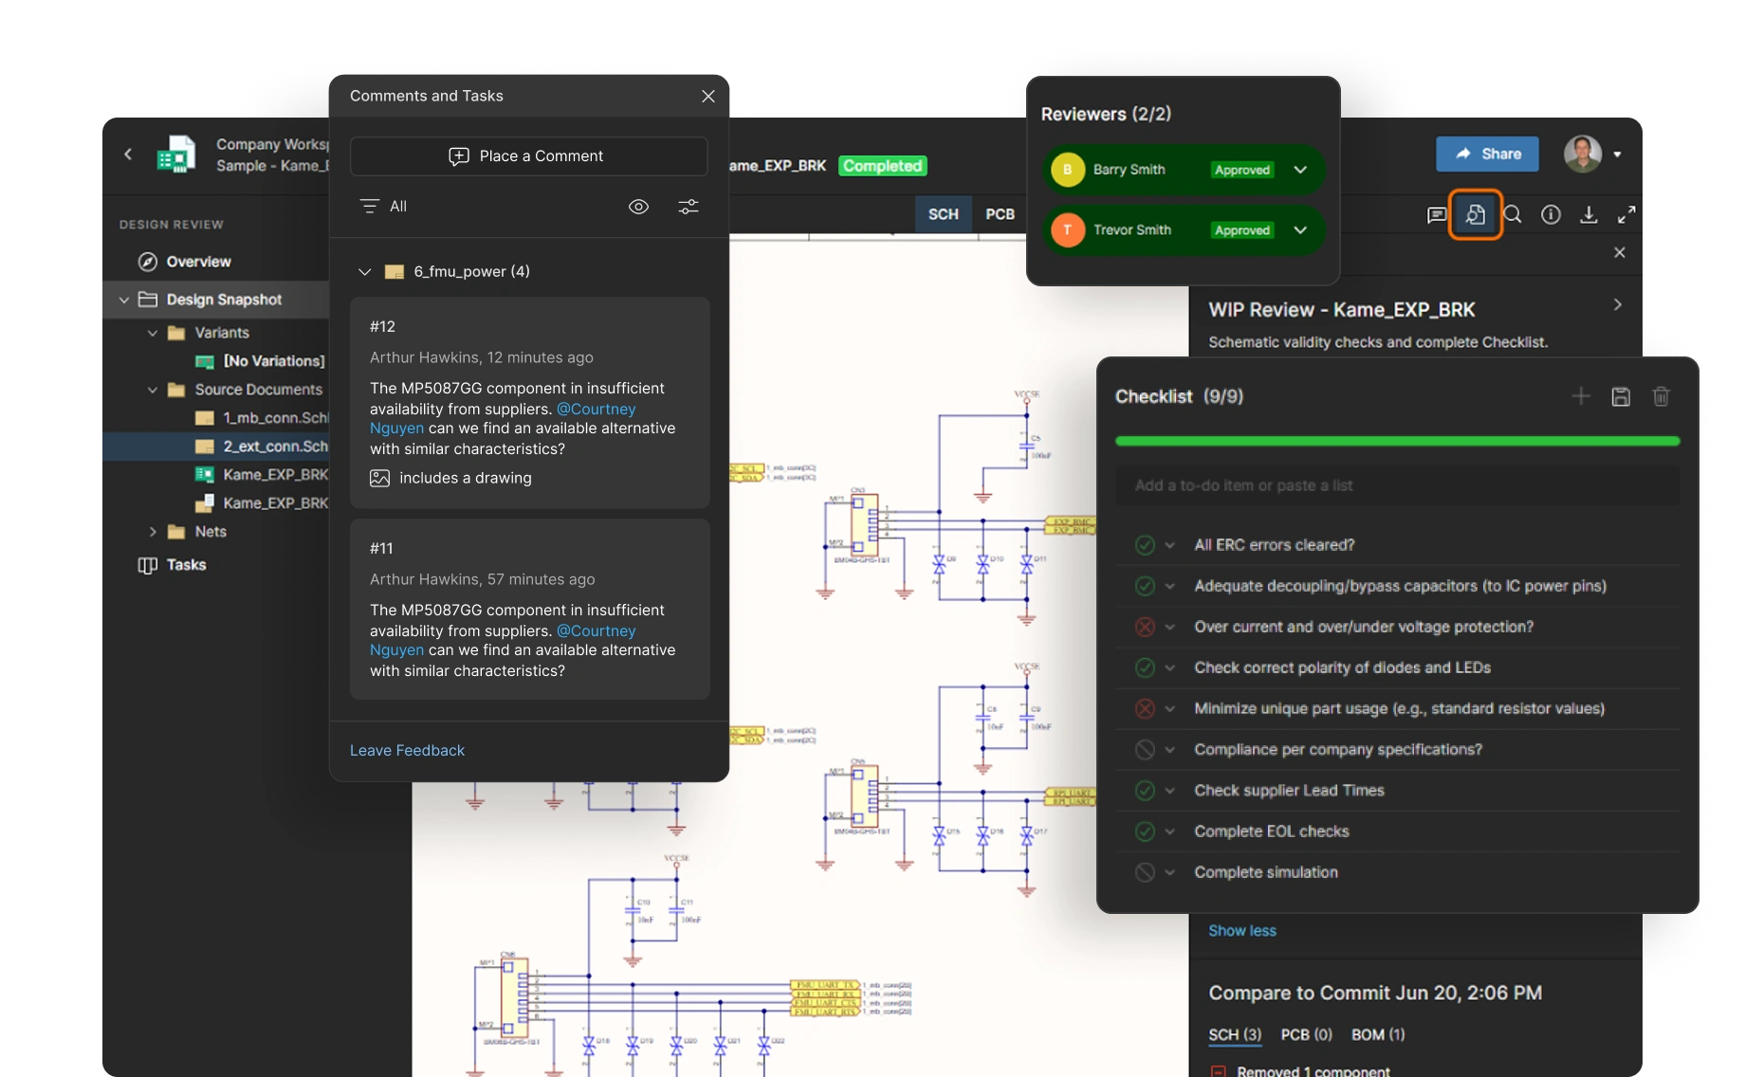Toggle status of Minimize unique part usage
The width and height of the screenshot is (1745, 1077).
(x=1145, y=709)
